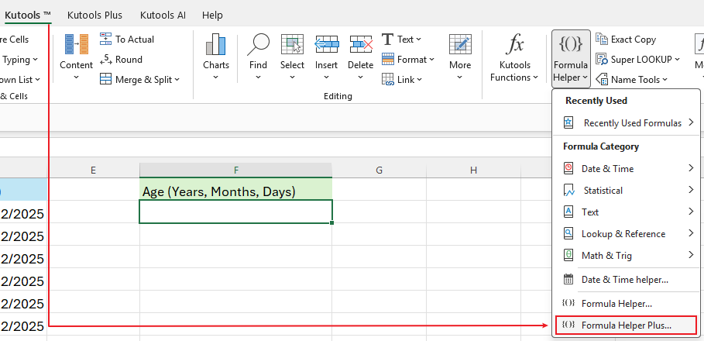Image resolution: width=704 pixels, height=341 pixels.
Task: Expand Math & Trig formula category
Action: pyautogui.click(x=627, y=256)
